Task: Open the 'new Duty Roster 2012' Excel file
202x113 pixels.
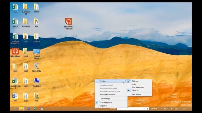Action: click(x=15, y=36)
